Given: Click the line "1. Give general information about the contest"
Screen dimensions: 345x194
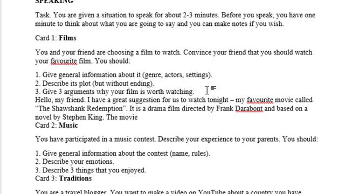Looking at the screenshot, I should coord(122,153).
